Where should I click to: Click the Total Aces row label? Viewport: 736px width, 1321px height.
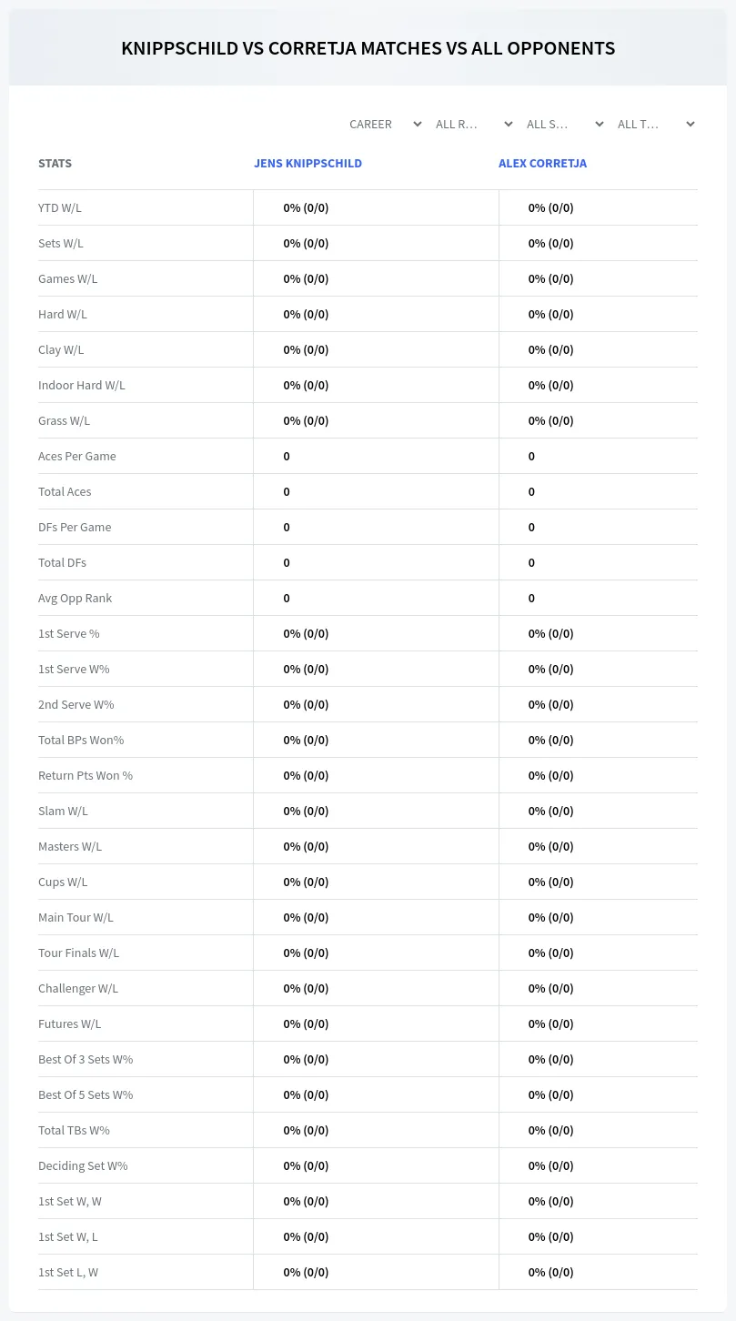pos(65,491)
